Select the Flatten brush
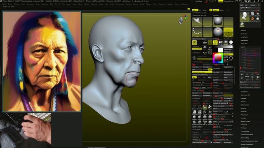264x148 pixels. pos(194,123)
